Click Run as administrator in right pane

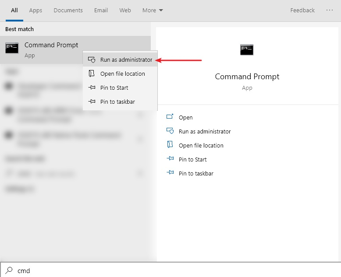tap(205, 132)
